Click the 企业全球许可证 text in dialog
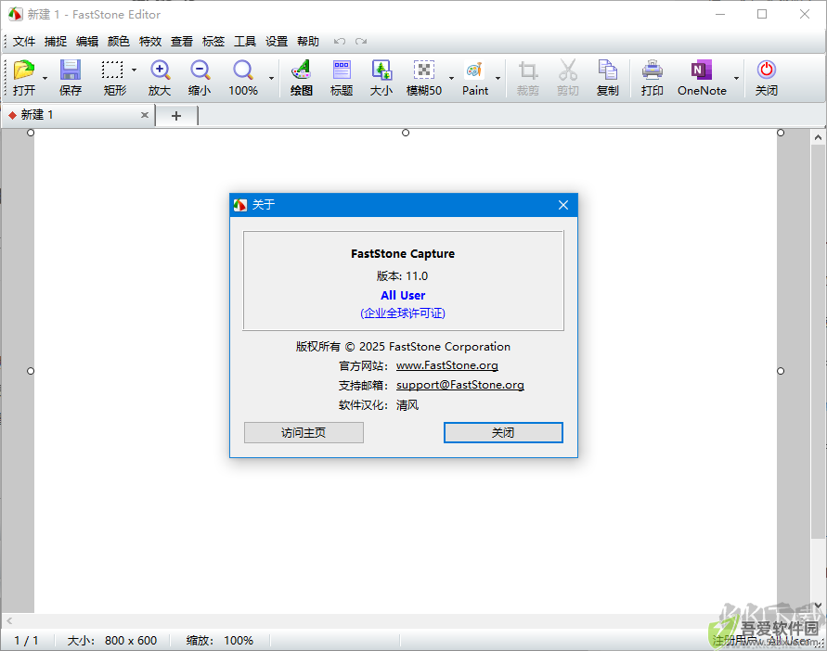Screen dimensions: 827x651 pyautogui.click(x=403, y=313)
